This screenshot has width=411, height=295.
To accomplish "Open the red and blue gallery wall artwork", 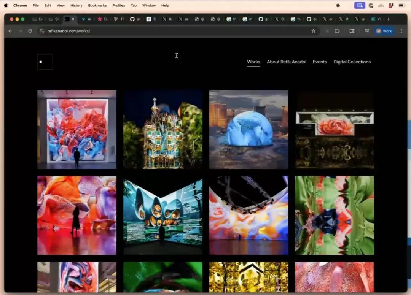I will pos(77,130).
